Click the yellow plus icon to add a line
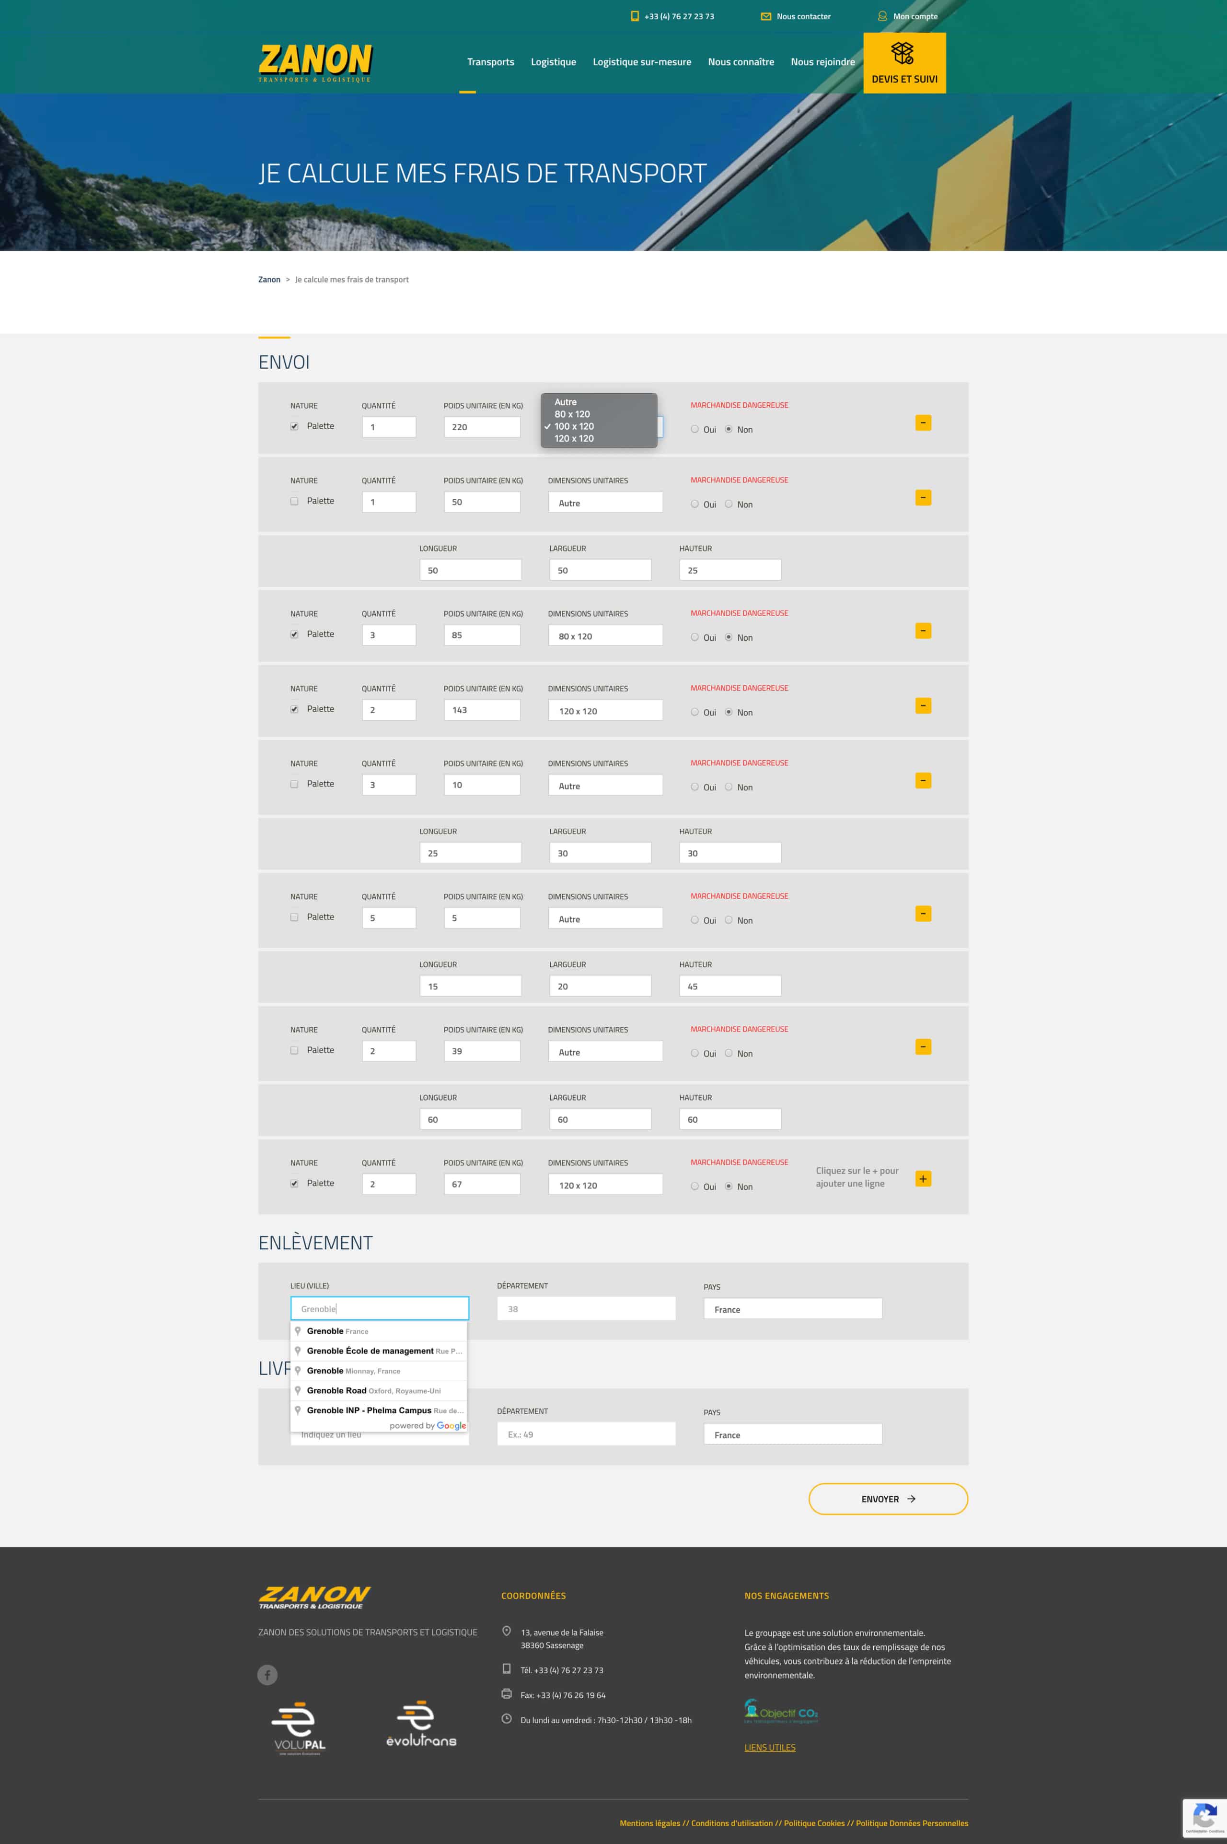The width and height of the screenshot is (1227, 1844). pos(923,1178)
